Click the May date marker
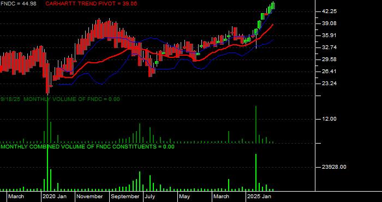Viewport: 382px width, 202px height. tap(184, 197)
